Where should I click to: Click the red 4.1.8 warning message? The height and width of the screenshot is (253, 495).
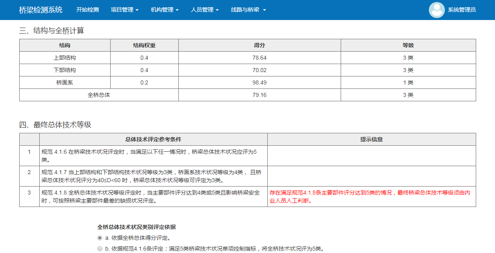370,197
